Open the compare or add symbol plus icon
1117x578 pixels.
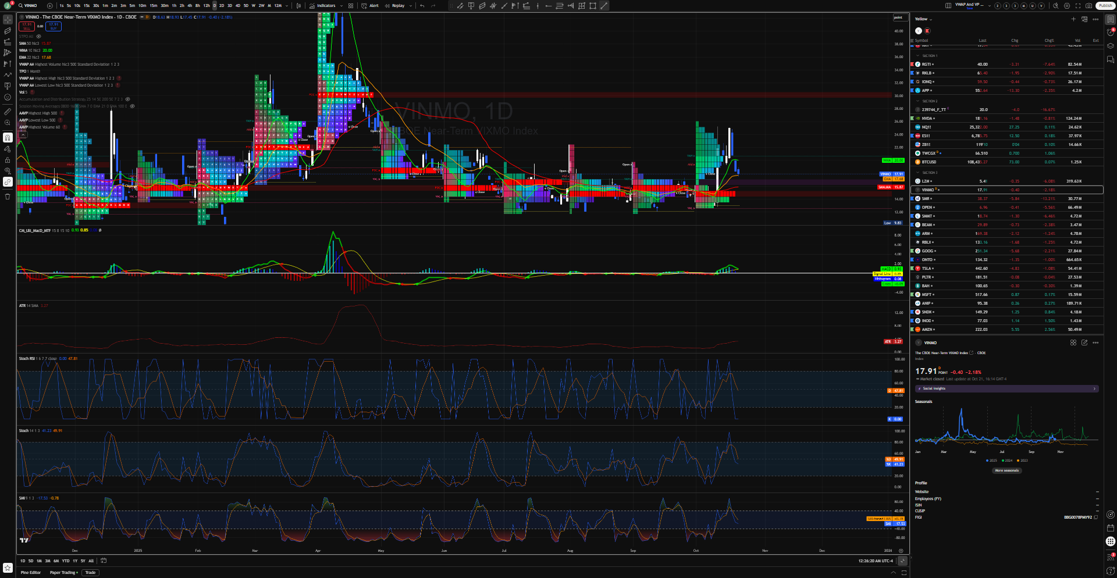coord(49,6)
